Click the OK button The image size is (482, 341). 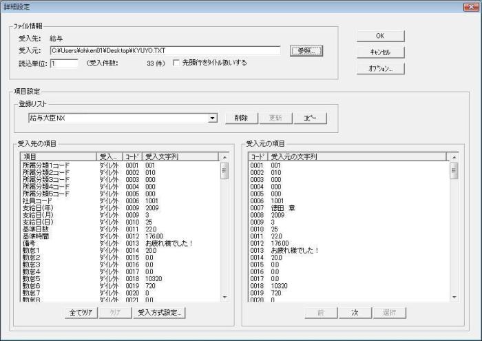380,36
